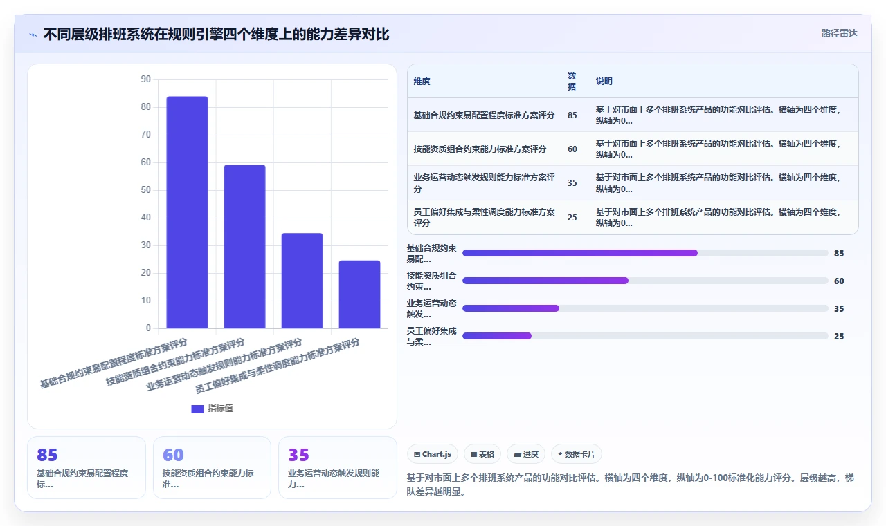Open the 60 stat card
886x526 pixels.
[x=212, y=467]
